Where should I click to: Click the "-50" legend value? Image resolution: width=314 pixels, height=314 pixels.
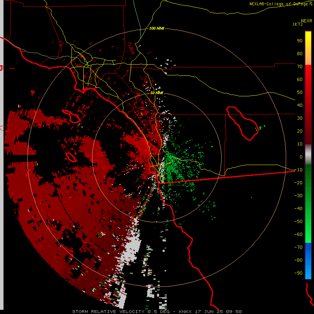298,222
